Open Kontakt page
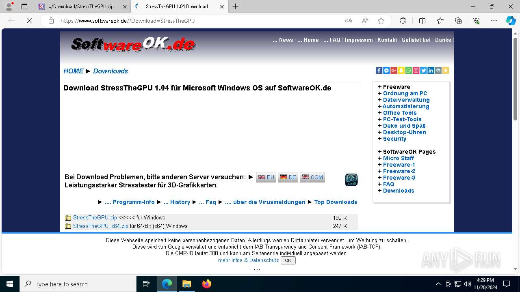 pyautogui.click(x=387, y=40)
